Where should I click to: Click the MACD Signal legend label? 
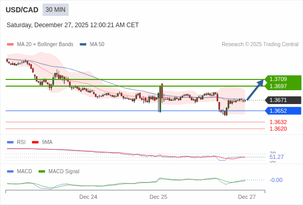coord(64,172)
